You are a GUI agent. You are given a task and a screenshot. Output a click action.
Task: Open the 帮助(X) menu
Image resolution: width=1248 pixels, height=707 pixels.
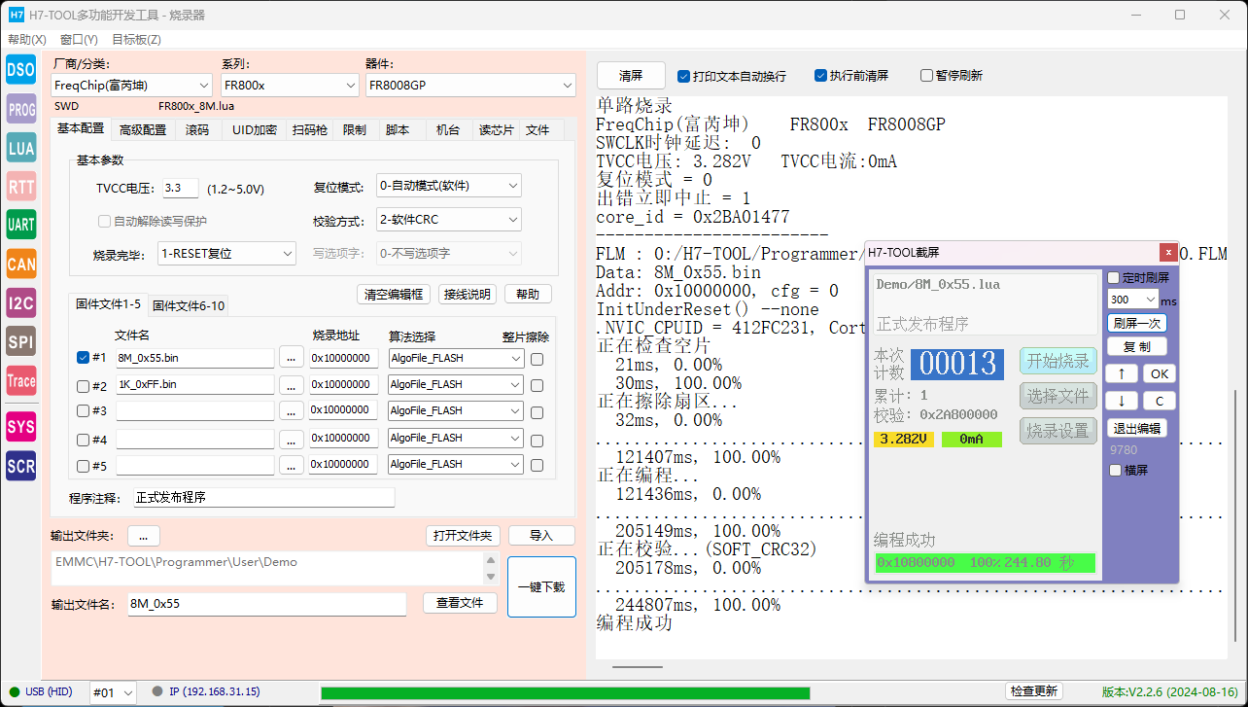tap(27, 40)
